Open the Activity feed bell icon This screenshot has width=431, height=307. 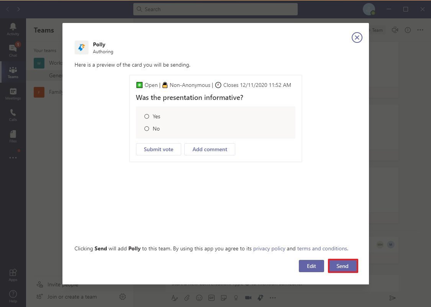coord(13,29)
